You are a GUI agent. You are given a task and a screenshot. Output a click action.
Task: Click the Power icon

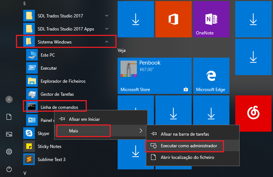(9, 169)
